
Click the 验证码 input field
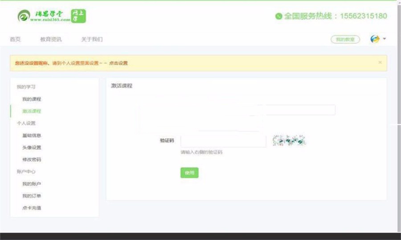[x=223, y=141]
